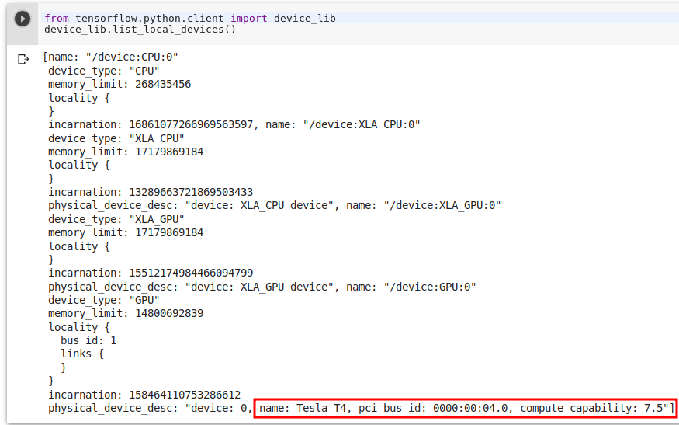The width and height of the screenshot is (679, 425).
Task: Click the line 'links {'
Action: pyautogui.click(x=82, y=354)
